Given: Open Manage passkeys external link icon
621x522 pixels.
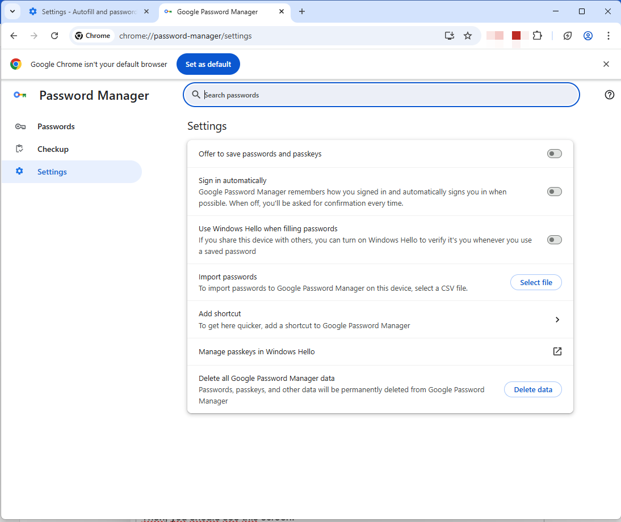Looking at the screenshot, I should 557,351.
